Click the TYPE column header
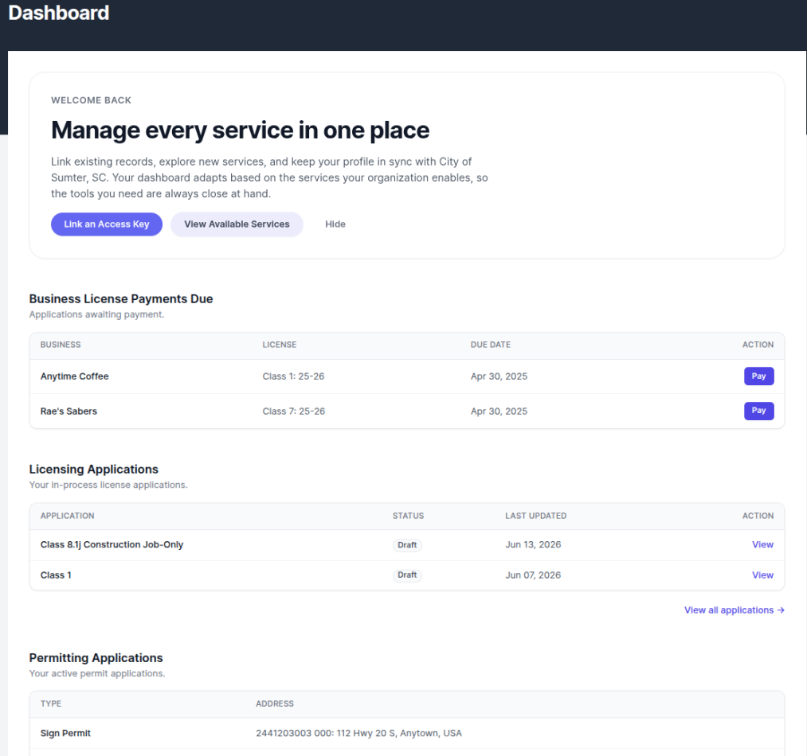 click(x=50, y=703)
